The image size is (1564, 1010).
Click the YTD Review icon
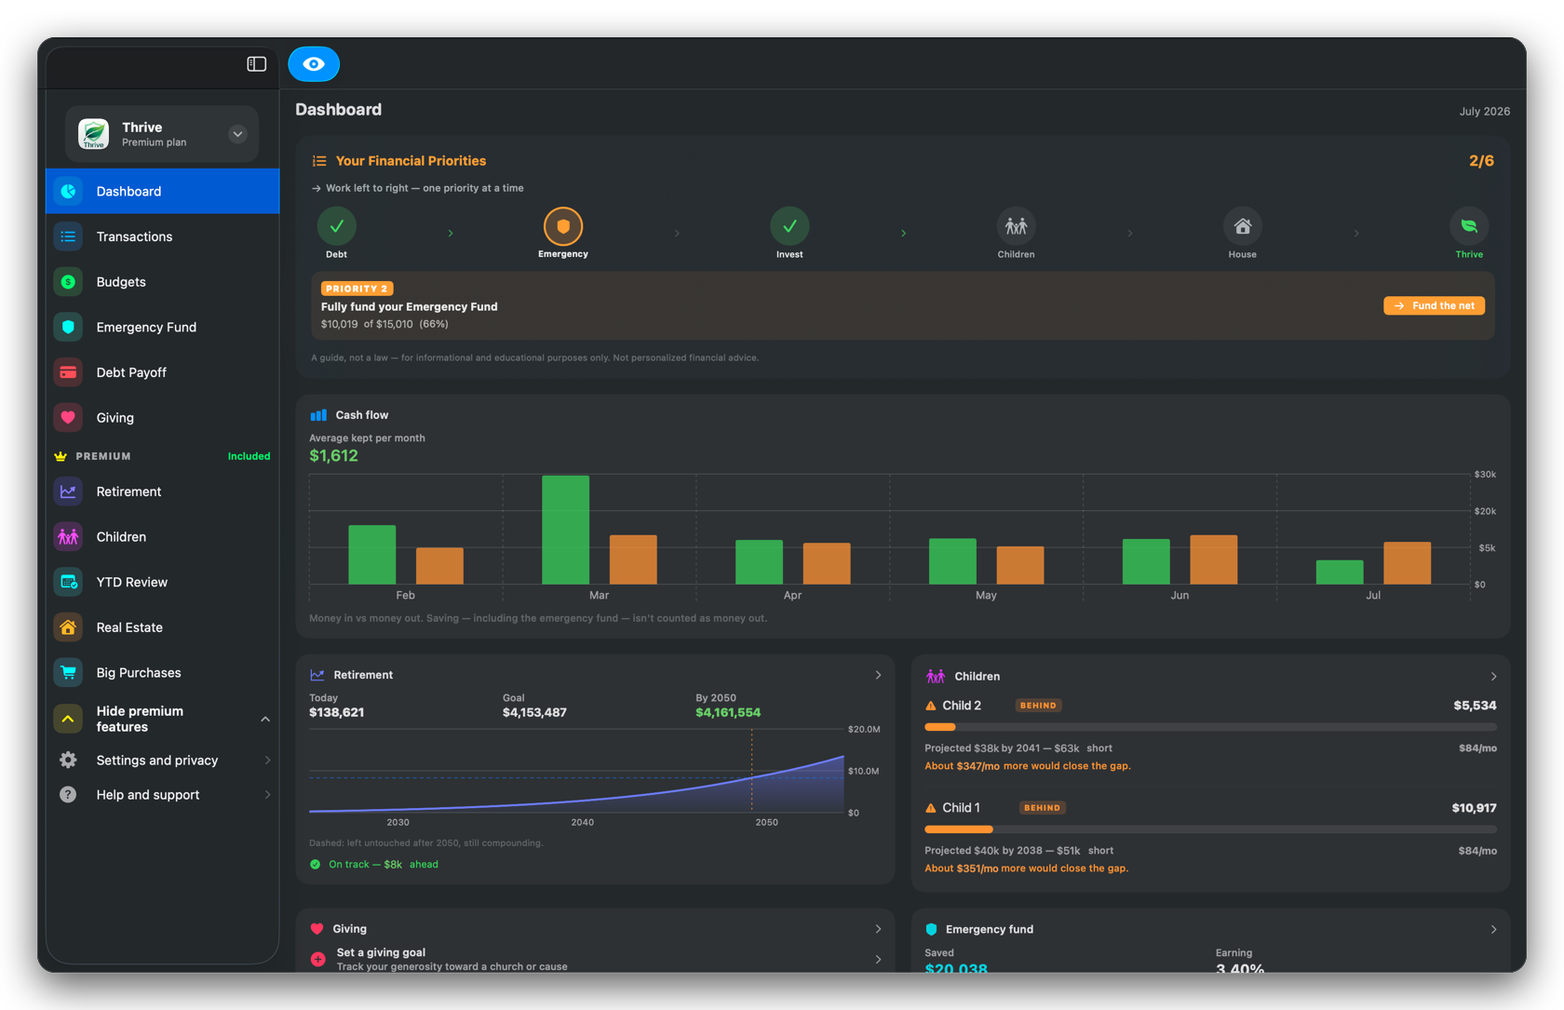[x=68, y=582]
